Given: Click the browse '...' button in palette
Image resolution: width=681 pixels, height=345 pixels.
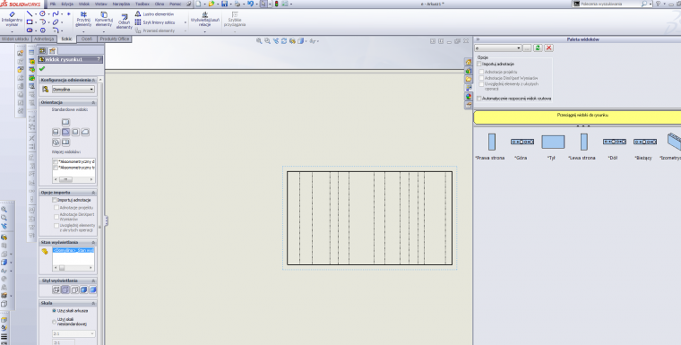Looking at the screenshot, I should [x=527, y=47].
